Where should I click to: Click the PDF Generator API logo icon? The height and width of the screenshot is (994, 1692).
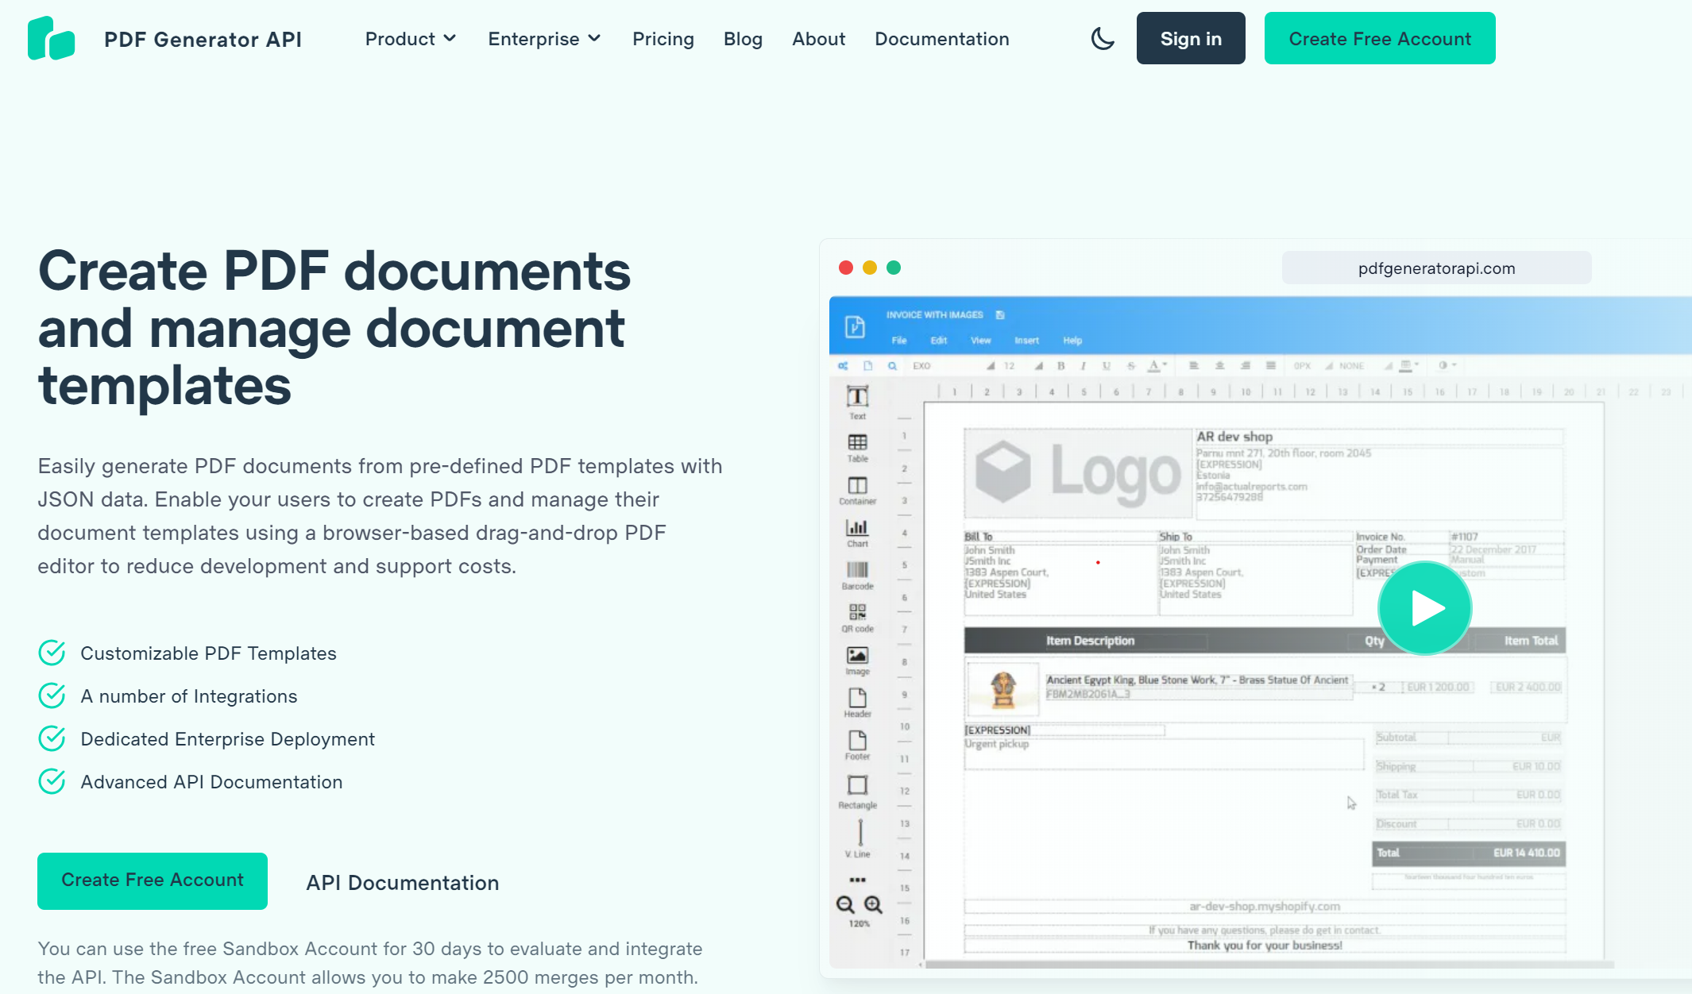click(51, 38)
